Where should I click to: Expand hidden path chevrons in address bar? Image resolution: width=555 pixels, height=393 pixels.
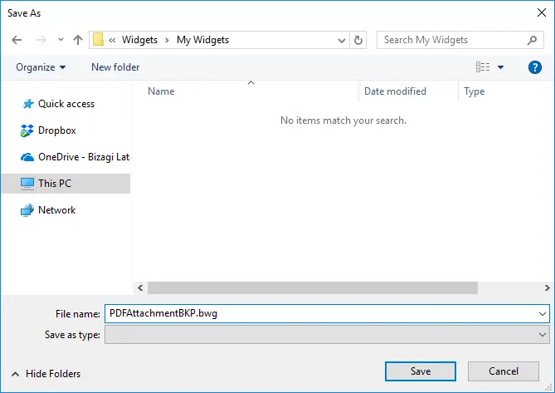pos(112,40)
